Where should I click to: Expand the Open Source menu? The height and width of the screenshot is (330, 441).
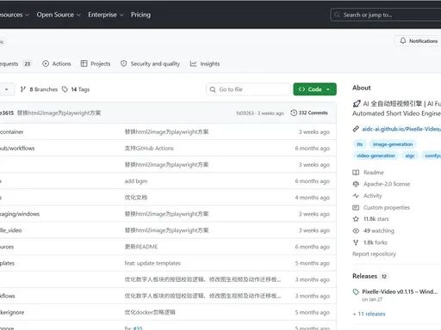pyautogui.click(x=59, y=15)
